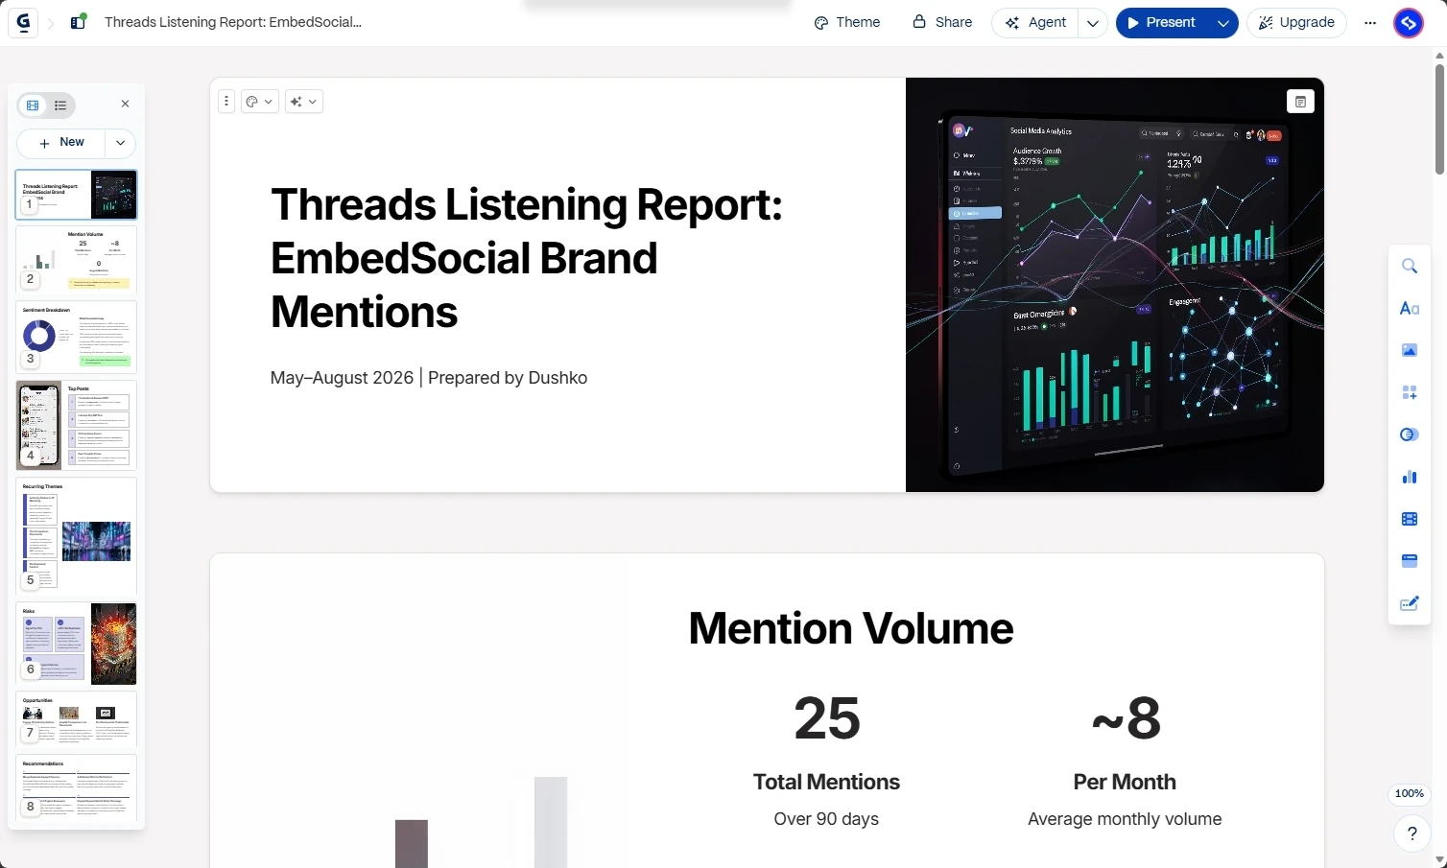The width and height of the screenshot is (1447, 868).
Task: Open the search tool in right sidebar
Action: click(x=1410, y=266)
